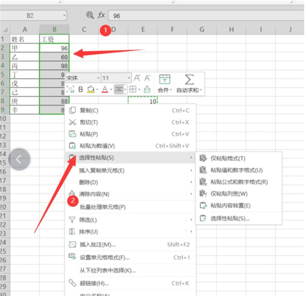
Task: Select column B header
Action: 54,29
